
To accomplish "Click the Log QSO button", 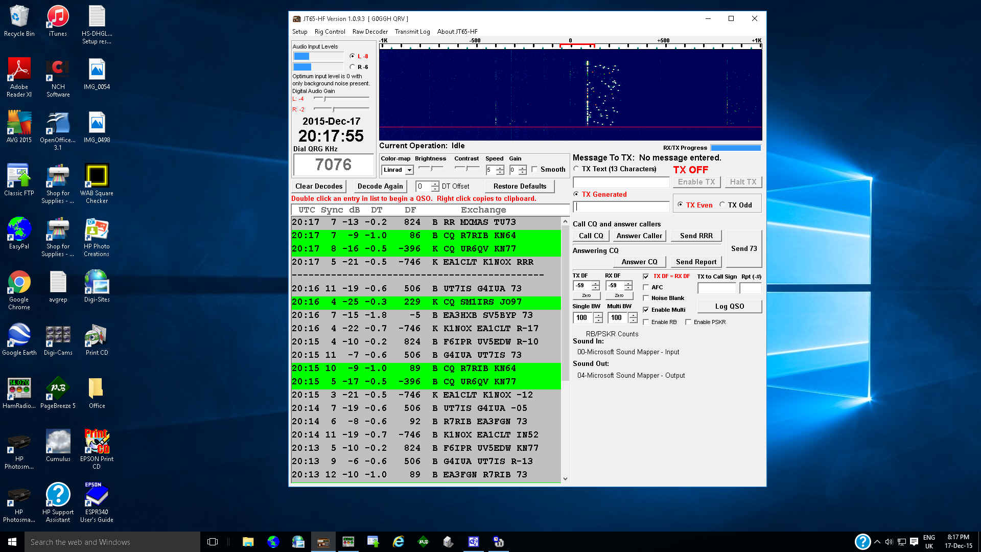I will pos(729,306).
